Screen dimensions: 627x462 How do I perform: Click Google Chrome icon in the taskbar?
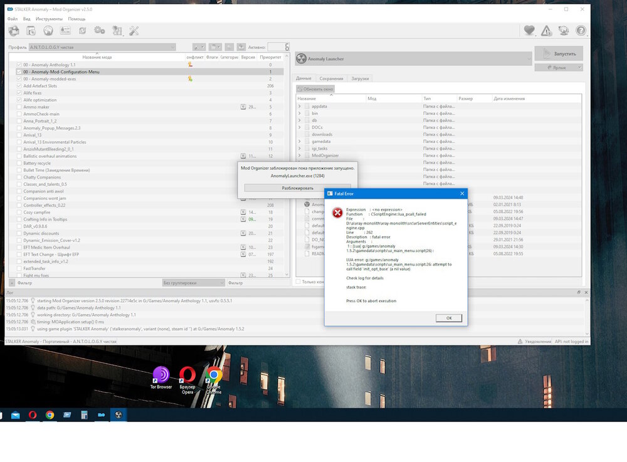(50, 415)
